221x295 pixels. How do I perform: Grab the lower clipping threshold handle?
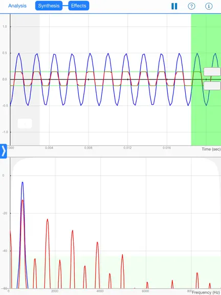point(212,86)
